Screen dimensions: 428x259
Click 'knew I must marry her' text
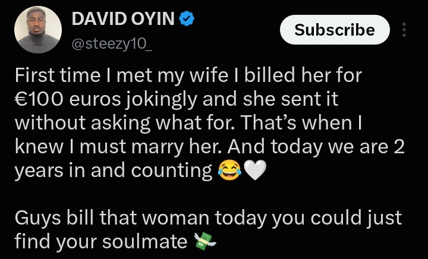[x=119, y=147]
